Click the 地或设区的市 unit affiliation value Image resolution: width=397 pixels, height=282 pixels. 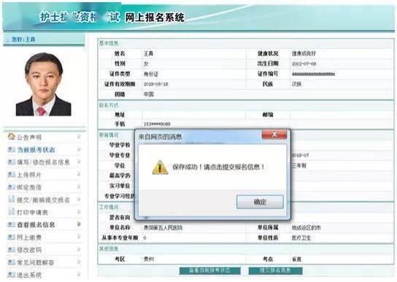306,227
